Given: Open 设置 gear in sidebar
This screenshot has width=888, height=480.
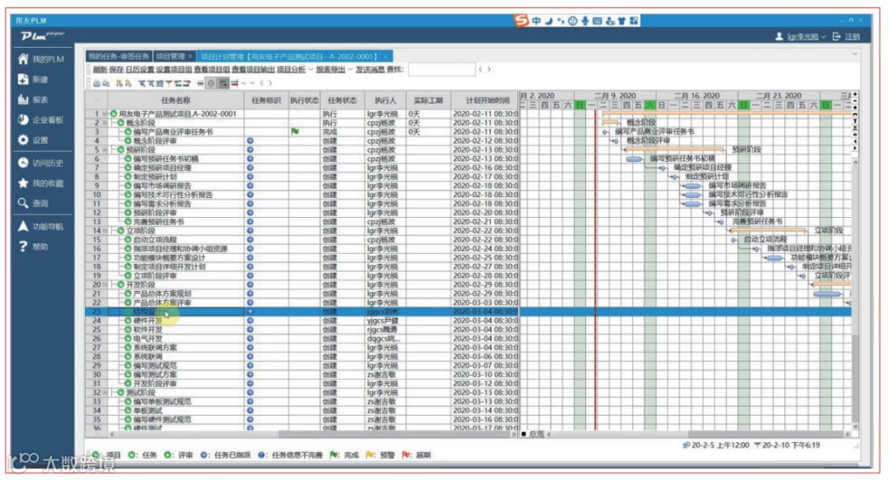Looking at the screenshot, I should [33, 140].
